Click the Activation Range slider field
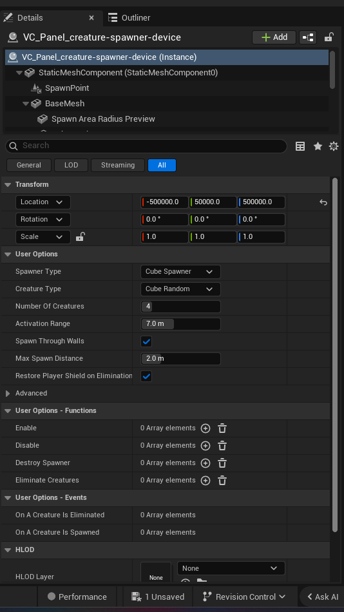 point(180,324)
